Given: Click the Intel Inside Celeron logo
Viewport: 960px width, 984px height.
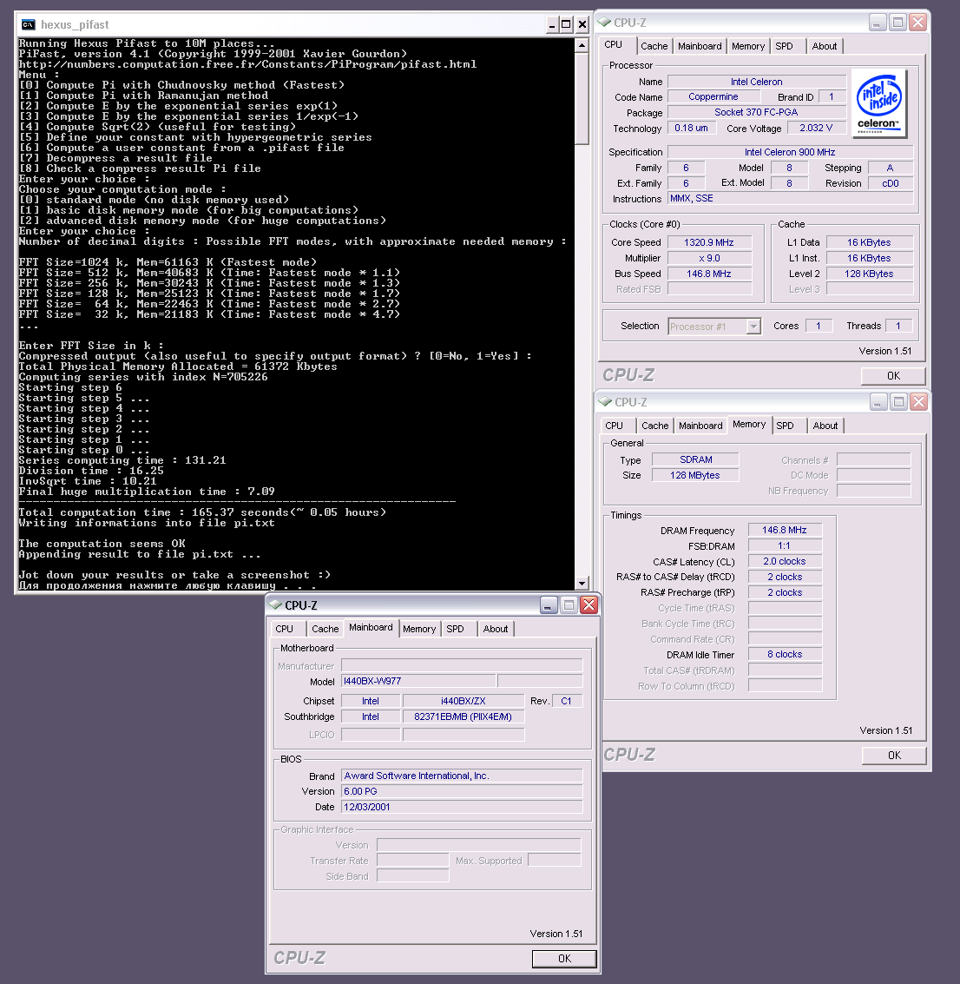Looking at the screenshot, I should [879, 103].
